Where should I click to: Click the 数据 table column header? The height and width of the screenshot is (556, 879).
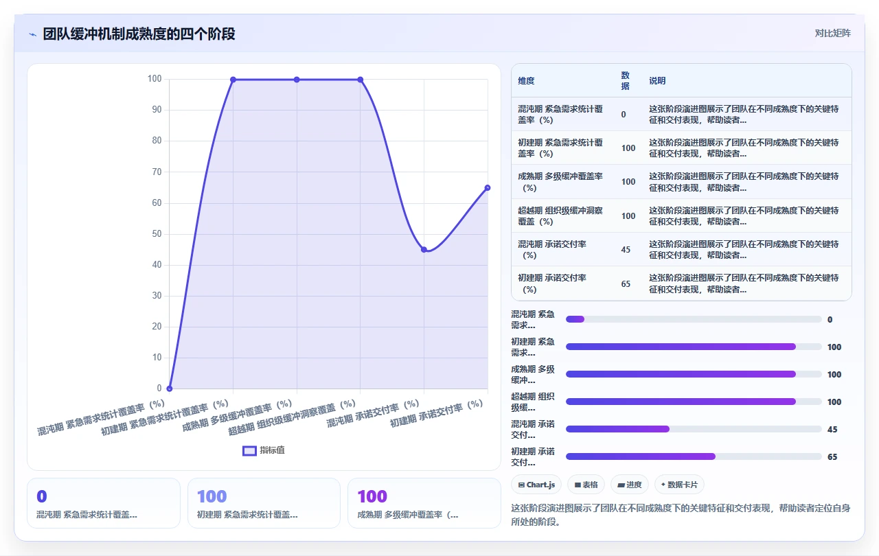[625, 81]
